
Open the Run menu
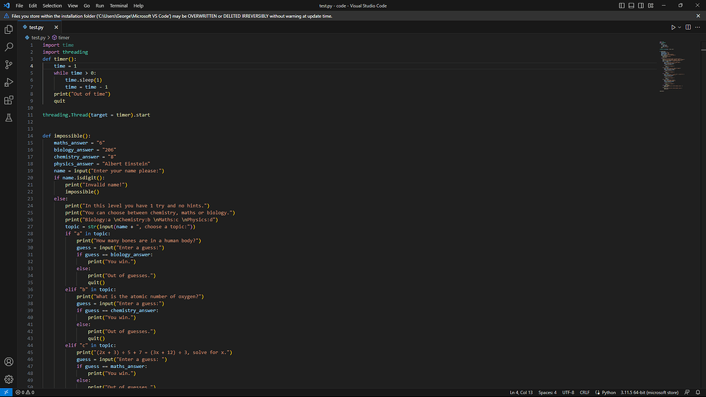[99, 6]
